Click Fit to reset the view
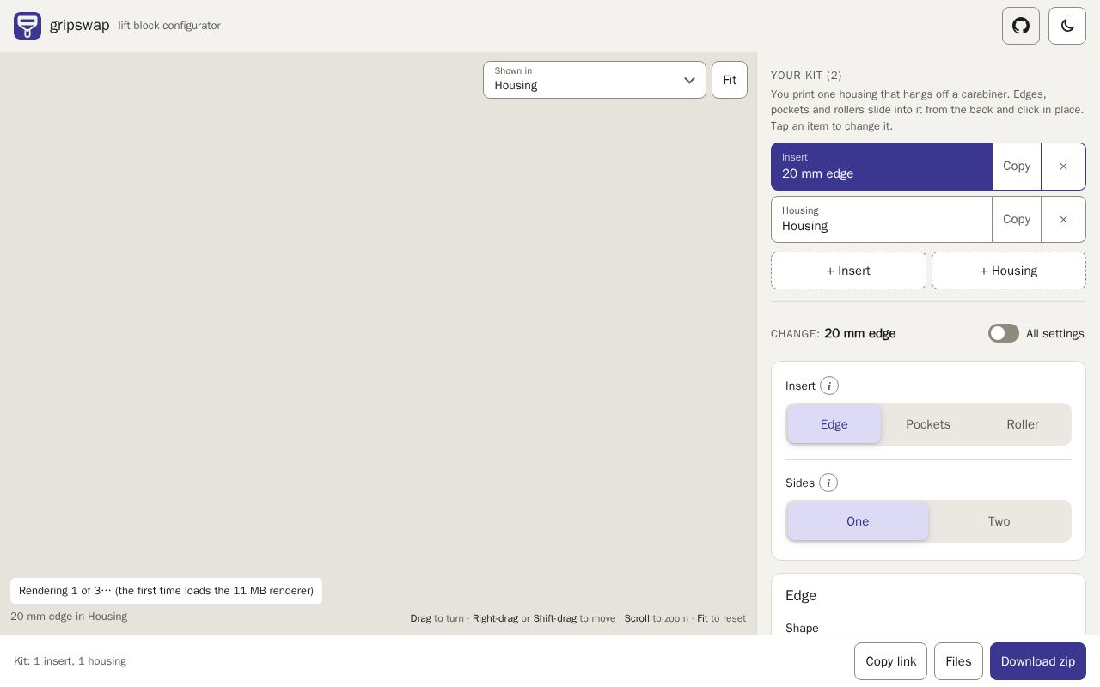 [x=730, y=80]
